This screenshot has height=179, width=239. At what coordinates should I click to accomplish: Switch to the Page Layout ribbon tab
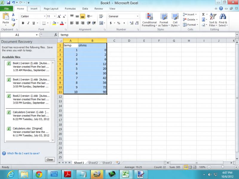(x=51, y=9)
